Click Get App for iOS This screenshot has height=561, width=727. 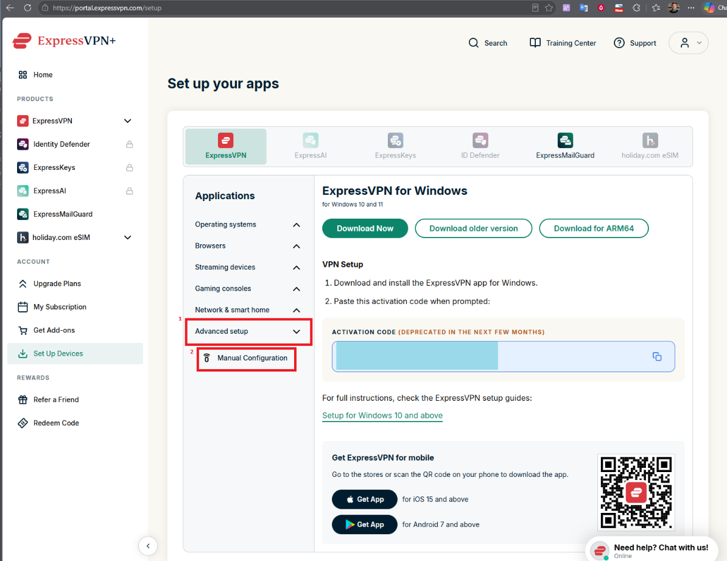pos(365,499)
